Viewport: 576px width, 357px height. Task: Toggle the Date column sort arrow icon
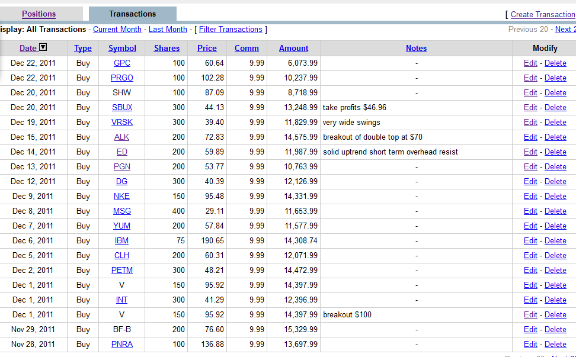pos(43,47)
